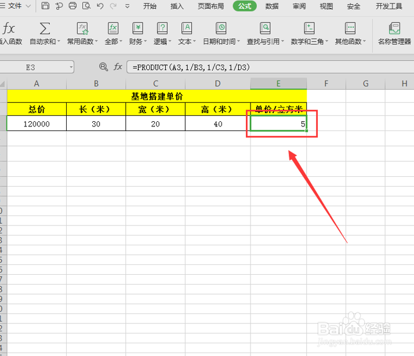Switch to the 视图 (View) tab
This screenshot has height=356, width=414.
[x=326, y=6]
